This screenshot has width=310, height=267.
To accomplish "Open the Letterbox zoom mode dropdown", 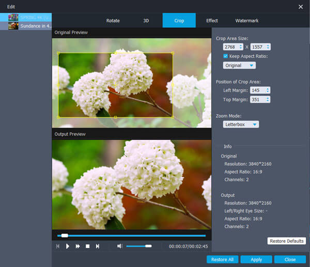I will coord(241,124).
